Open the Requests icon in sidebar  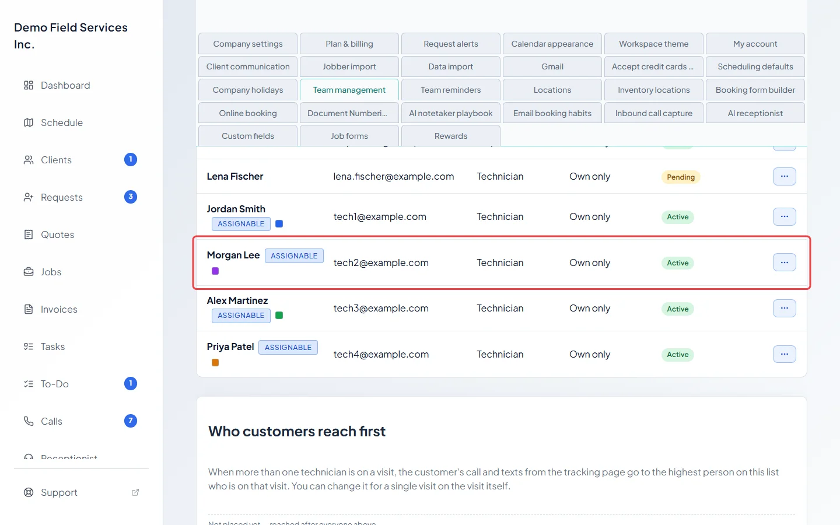point(29,197)
